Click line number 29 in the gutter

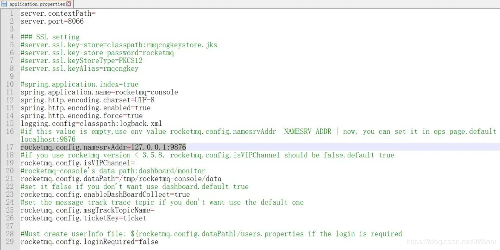click(x=10, y=241)
